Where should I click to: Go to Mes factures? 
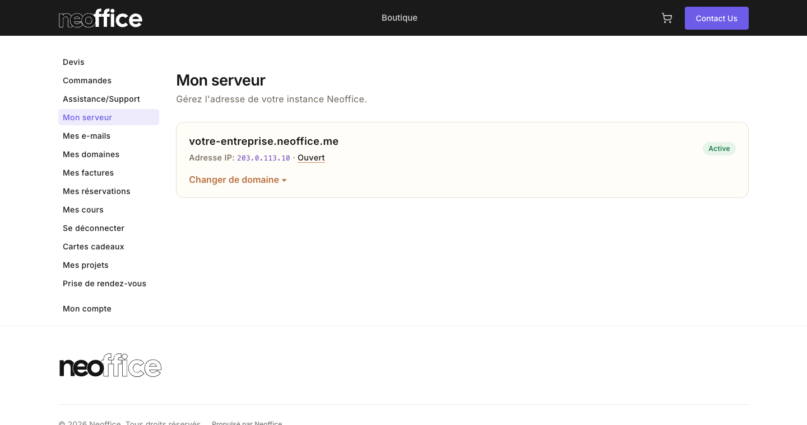pos(109,173)
